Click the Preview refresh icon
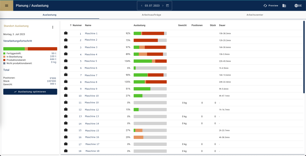 (x=265, y=6)
